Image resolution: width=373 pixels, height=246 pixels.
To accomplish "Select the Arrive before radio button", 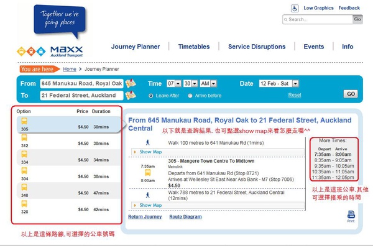I will 190,96.
